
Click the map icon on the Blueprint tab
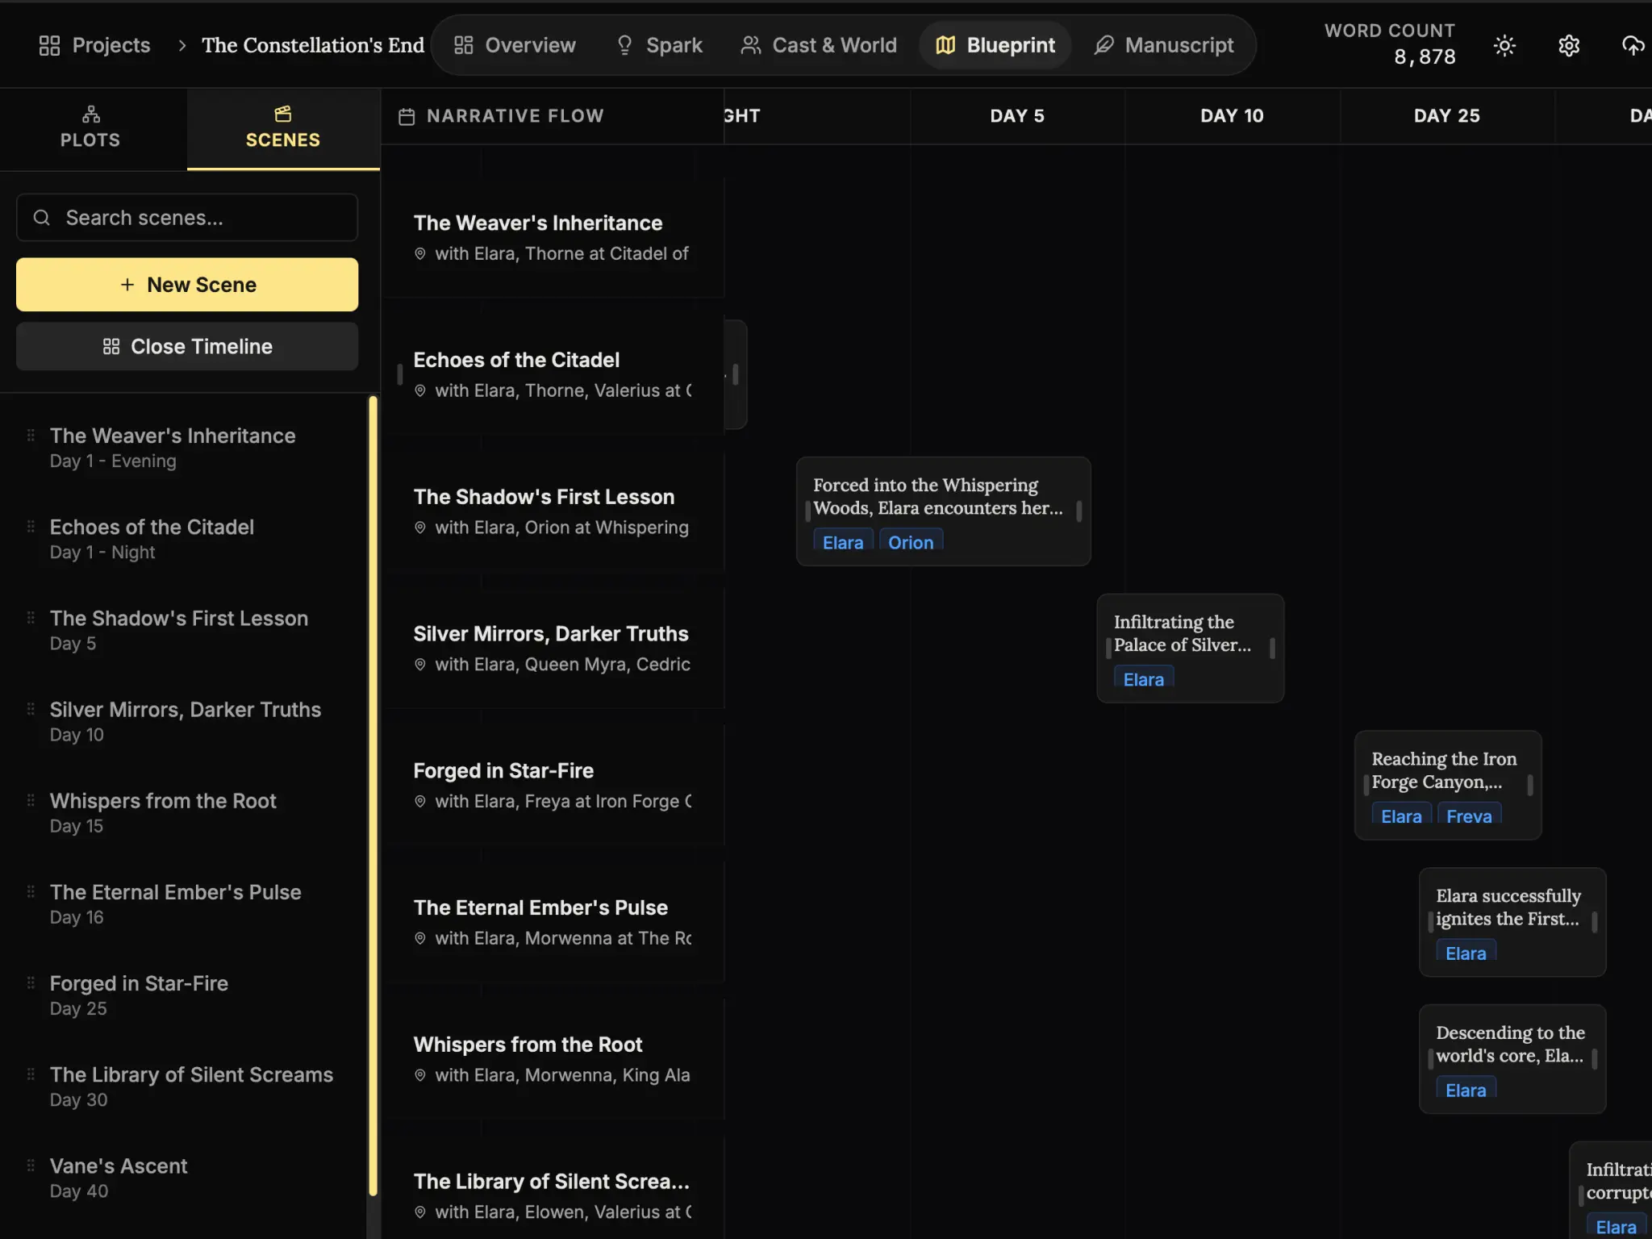(945, 45)
